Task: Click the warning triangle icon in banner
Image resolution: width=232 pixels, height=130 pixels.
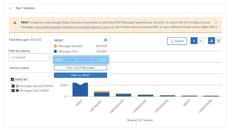Action: tap(15, 23)
